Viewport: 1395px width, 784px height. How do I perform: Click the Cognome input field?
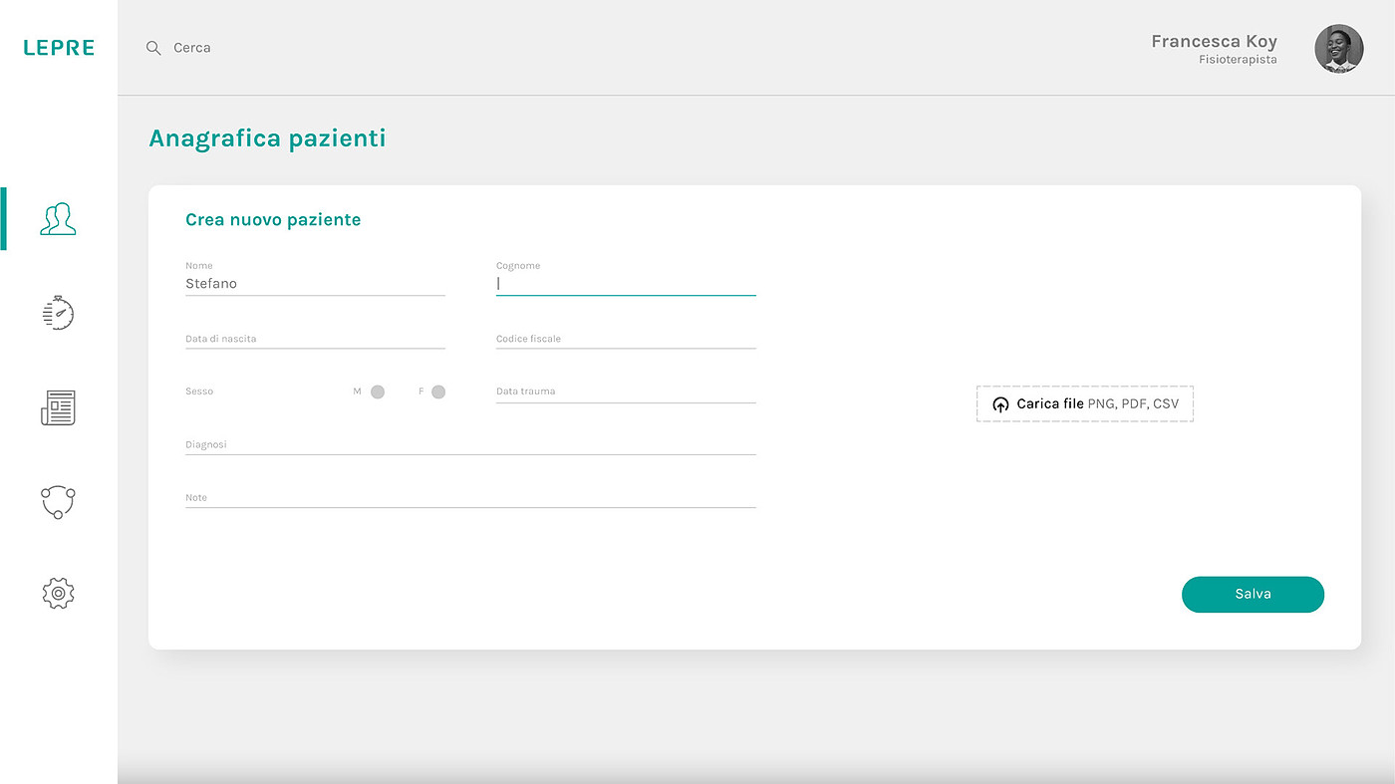click(x=626, y=283)
